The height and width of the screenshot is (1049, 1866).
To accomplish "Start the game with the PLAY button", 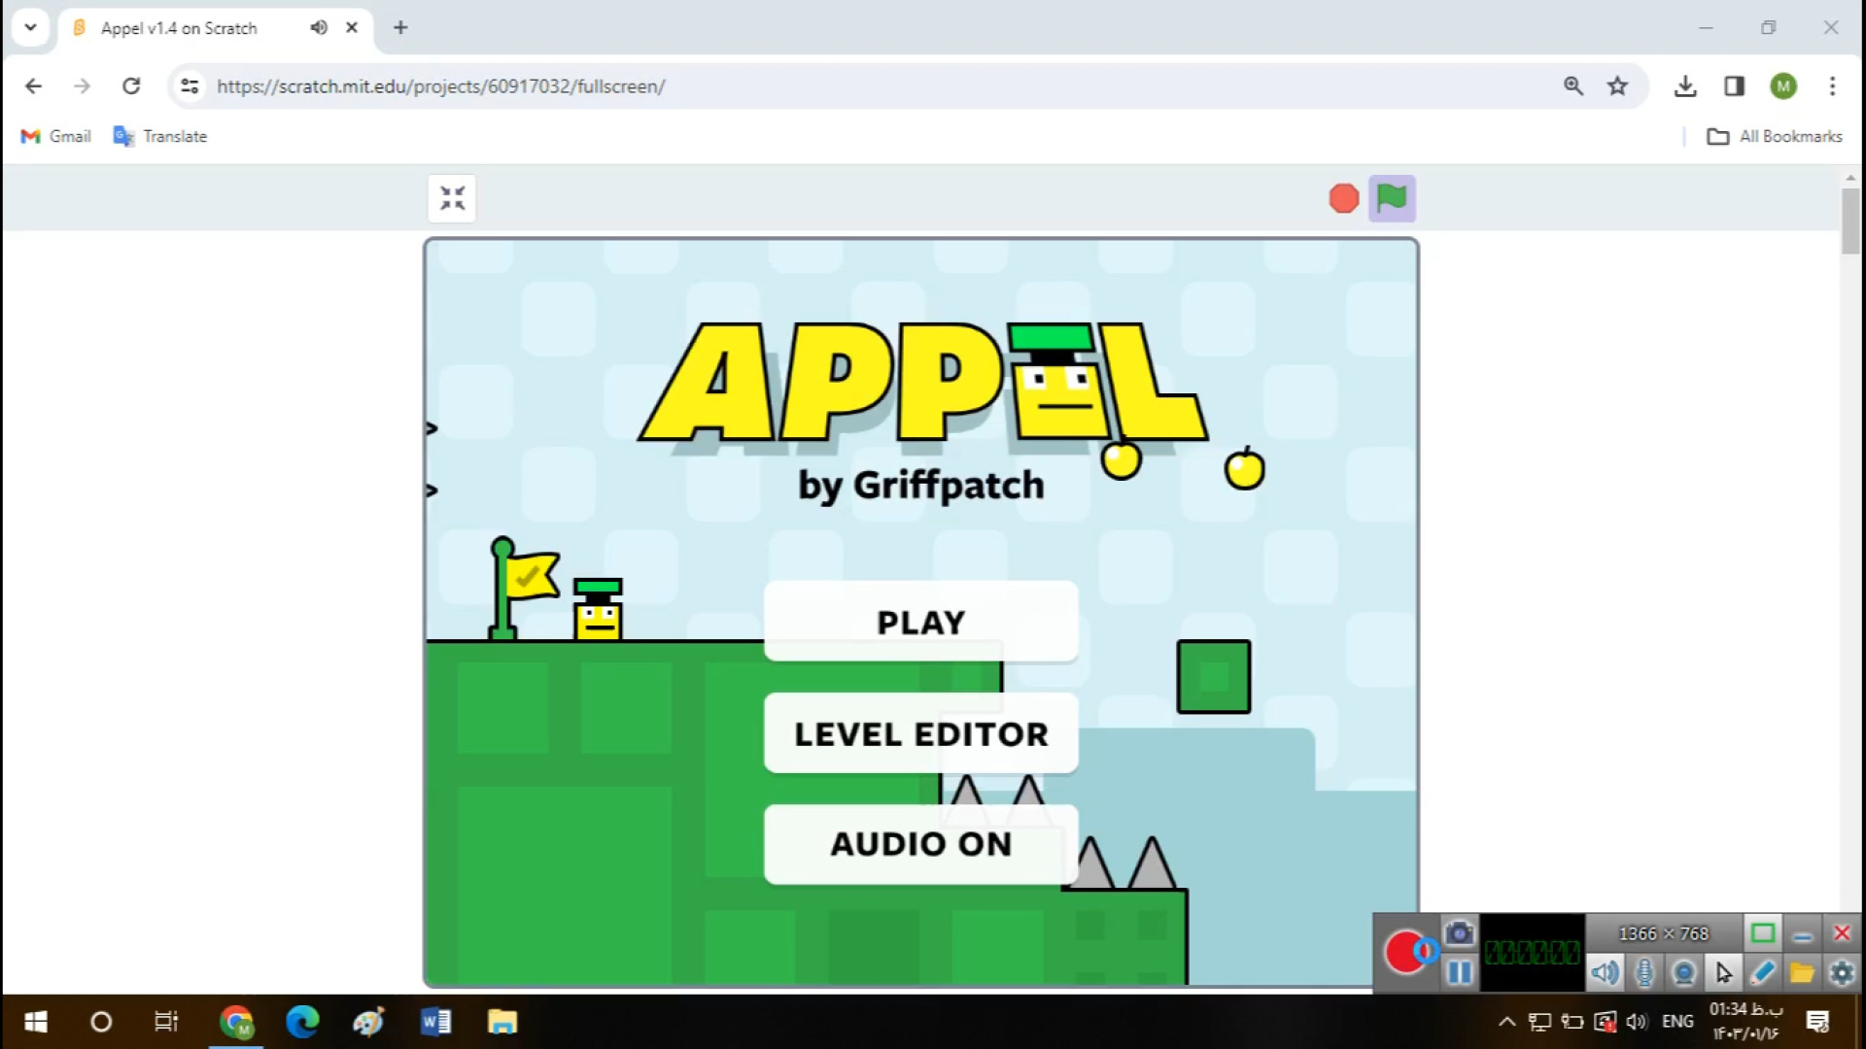I will pos(920,622).
